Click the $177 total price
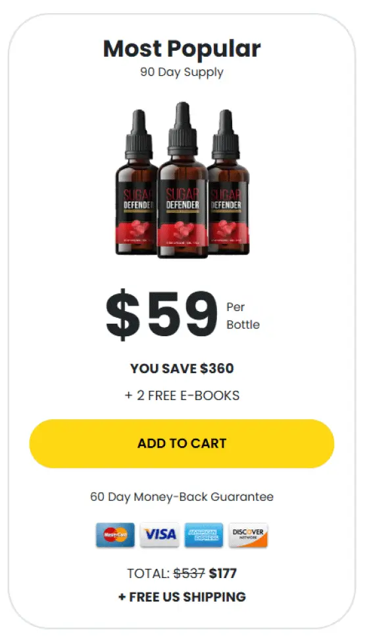 click(223, 573)
